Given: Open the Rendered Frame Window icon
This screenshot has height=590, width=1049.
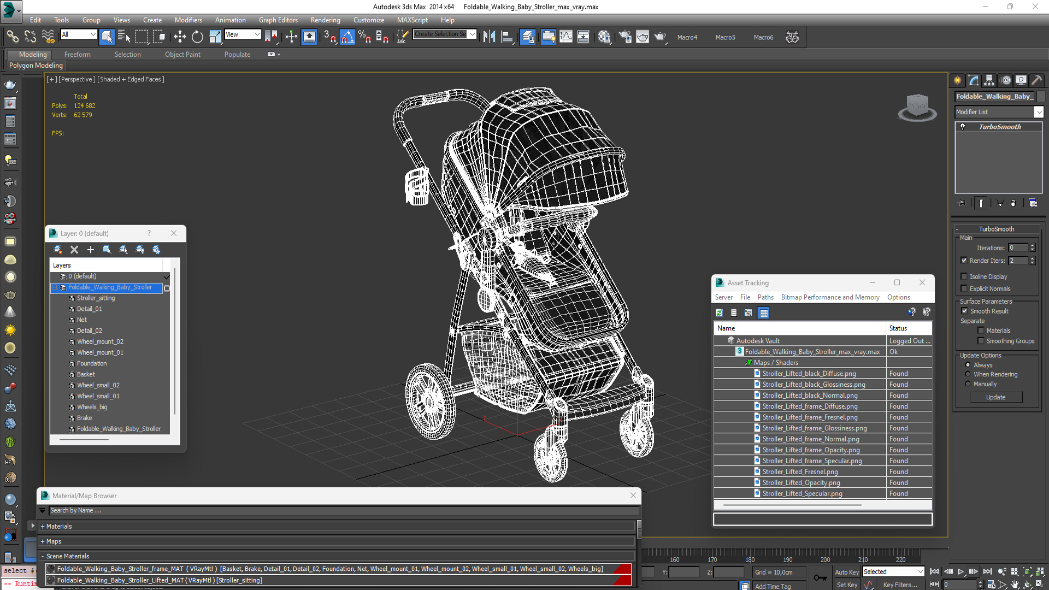Looking at the screenshot, I should pos(643,37).
